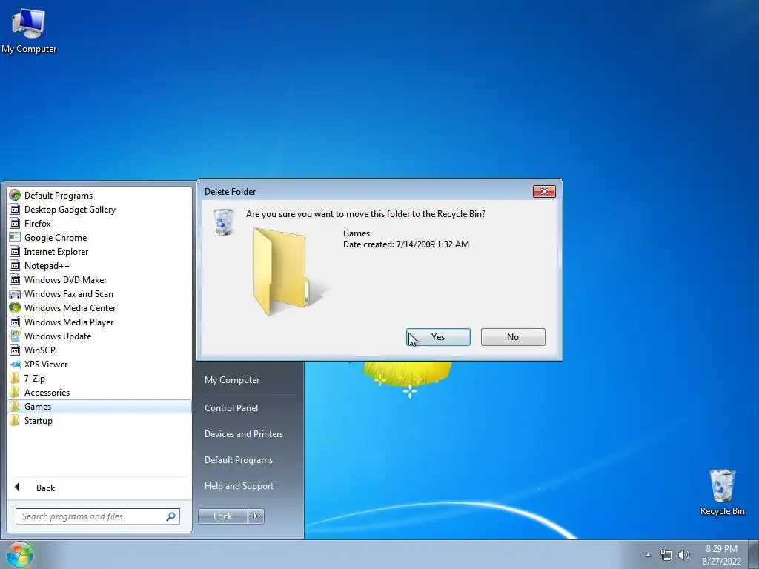Open Control Panel from Start menu
Image resolution: width=759 pixels, height=569 pixels.
(231, 408)
